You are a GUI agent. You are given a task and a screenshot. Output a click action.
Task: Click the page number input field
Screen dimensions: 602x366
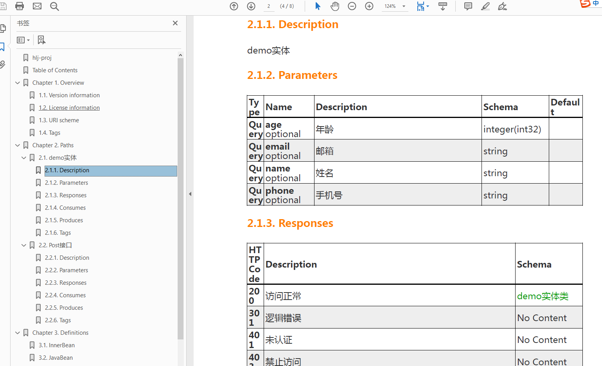click(269, 6)
